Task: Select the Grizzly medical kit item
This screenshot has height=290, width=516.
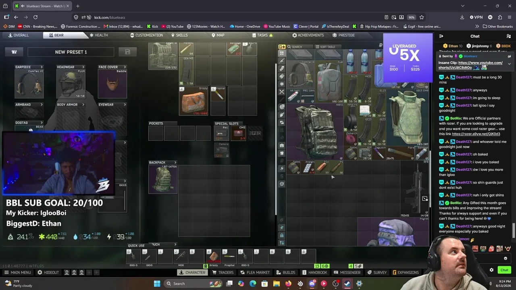Action: (x=194, y=101)
